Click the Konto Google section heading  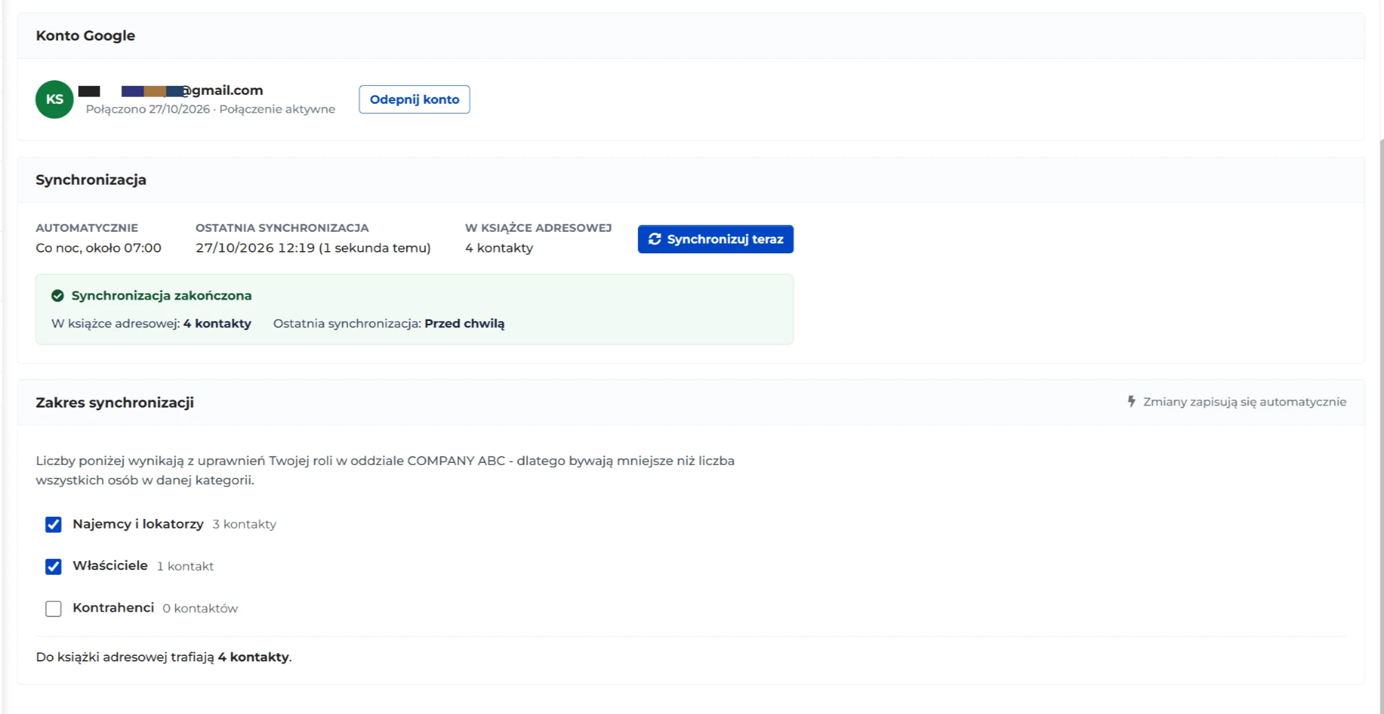pyautogui.click(x=85, y=36)
